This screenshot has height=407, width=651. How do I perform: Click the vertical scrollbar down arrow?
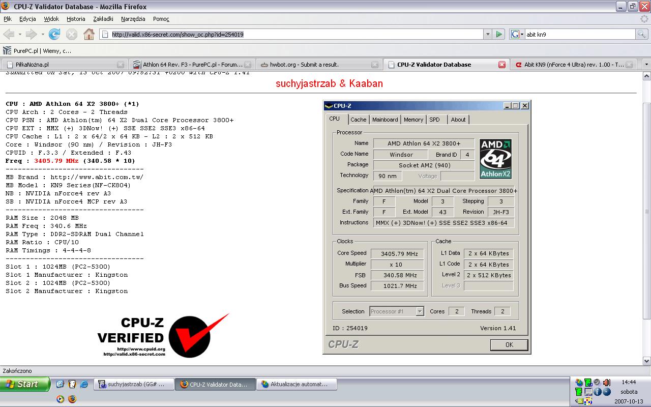coord(647,361)
